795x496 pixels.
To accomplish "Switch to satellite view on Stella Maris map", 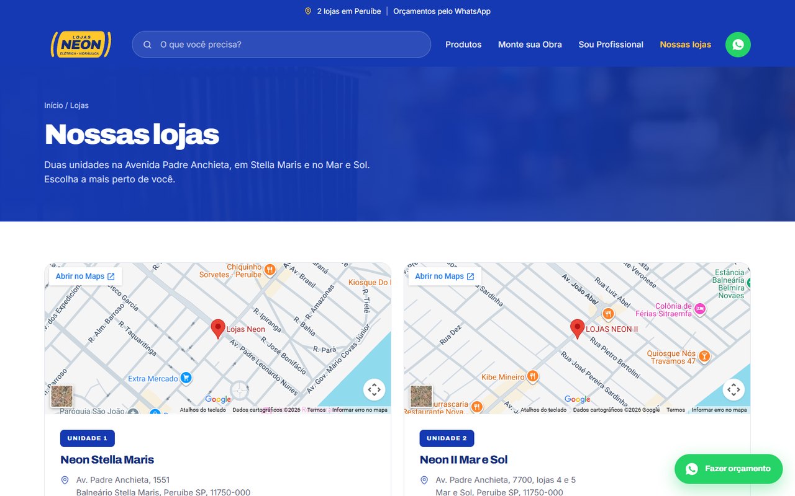I will (x=62, y=396).
